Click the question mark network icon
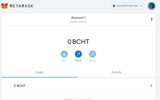160x100 pixels. click(x=114, y=6)
